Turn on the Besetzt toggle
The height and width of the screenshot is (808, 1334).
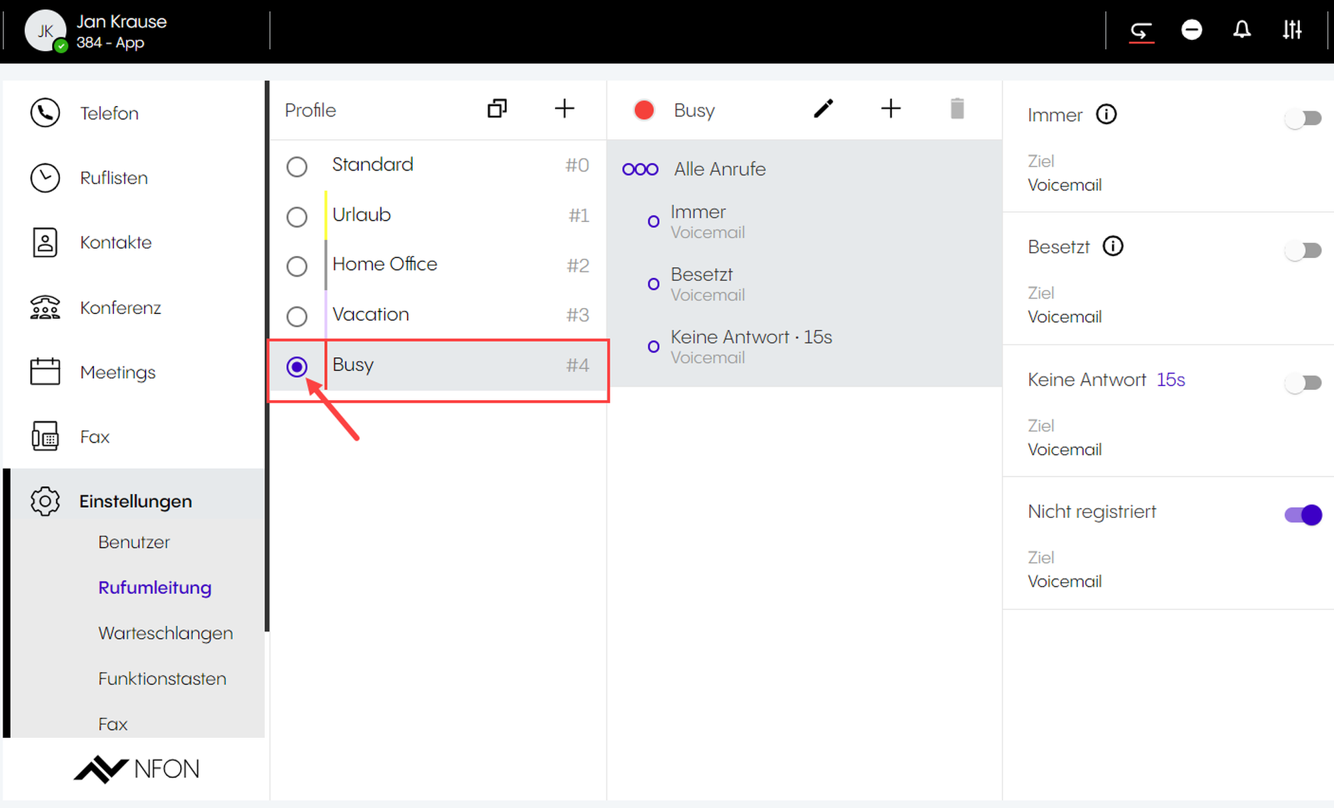(x=1303, y=251)
